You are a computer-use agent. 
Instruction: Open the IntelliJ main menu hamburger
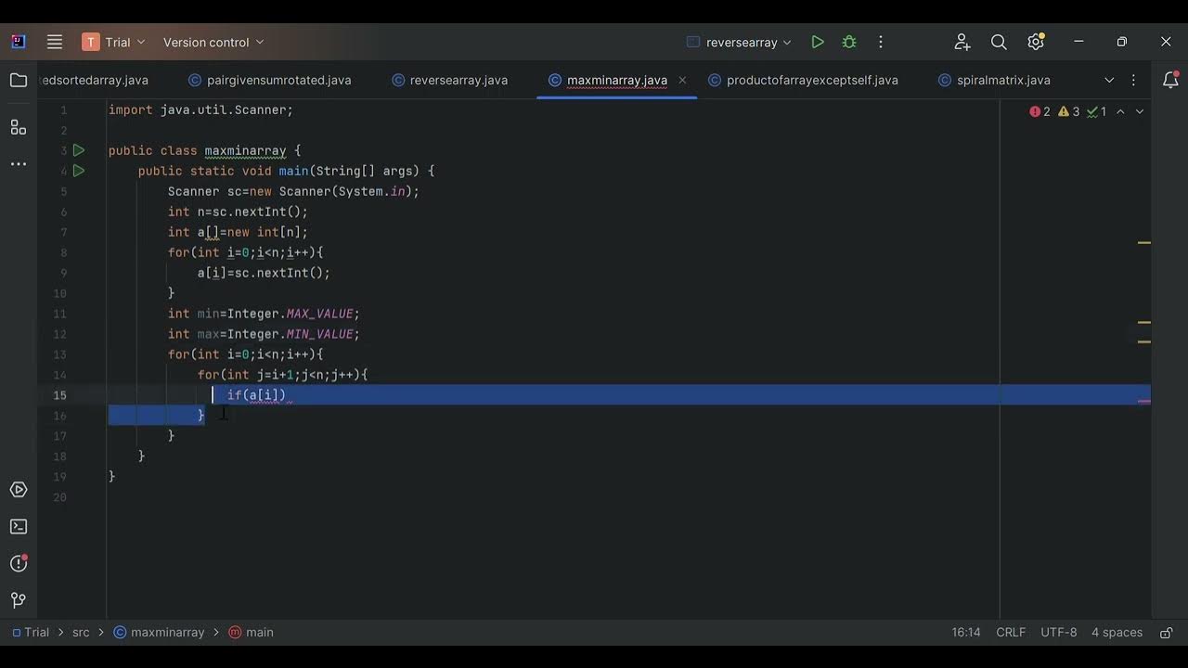pyautogui.click(x=55, y=42)
